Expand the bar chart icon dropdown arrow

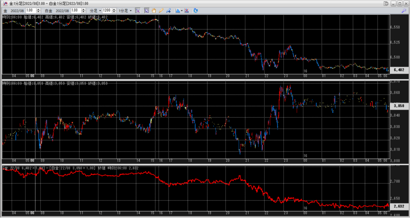182,10
